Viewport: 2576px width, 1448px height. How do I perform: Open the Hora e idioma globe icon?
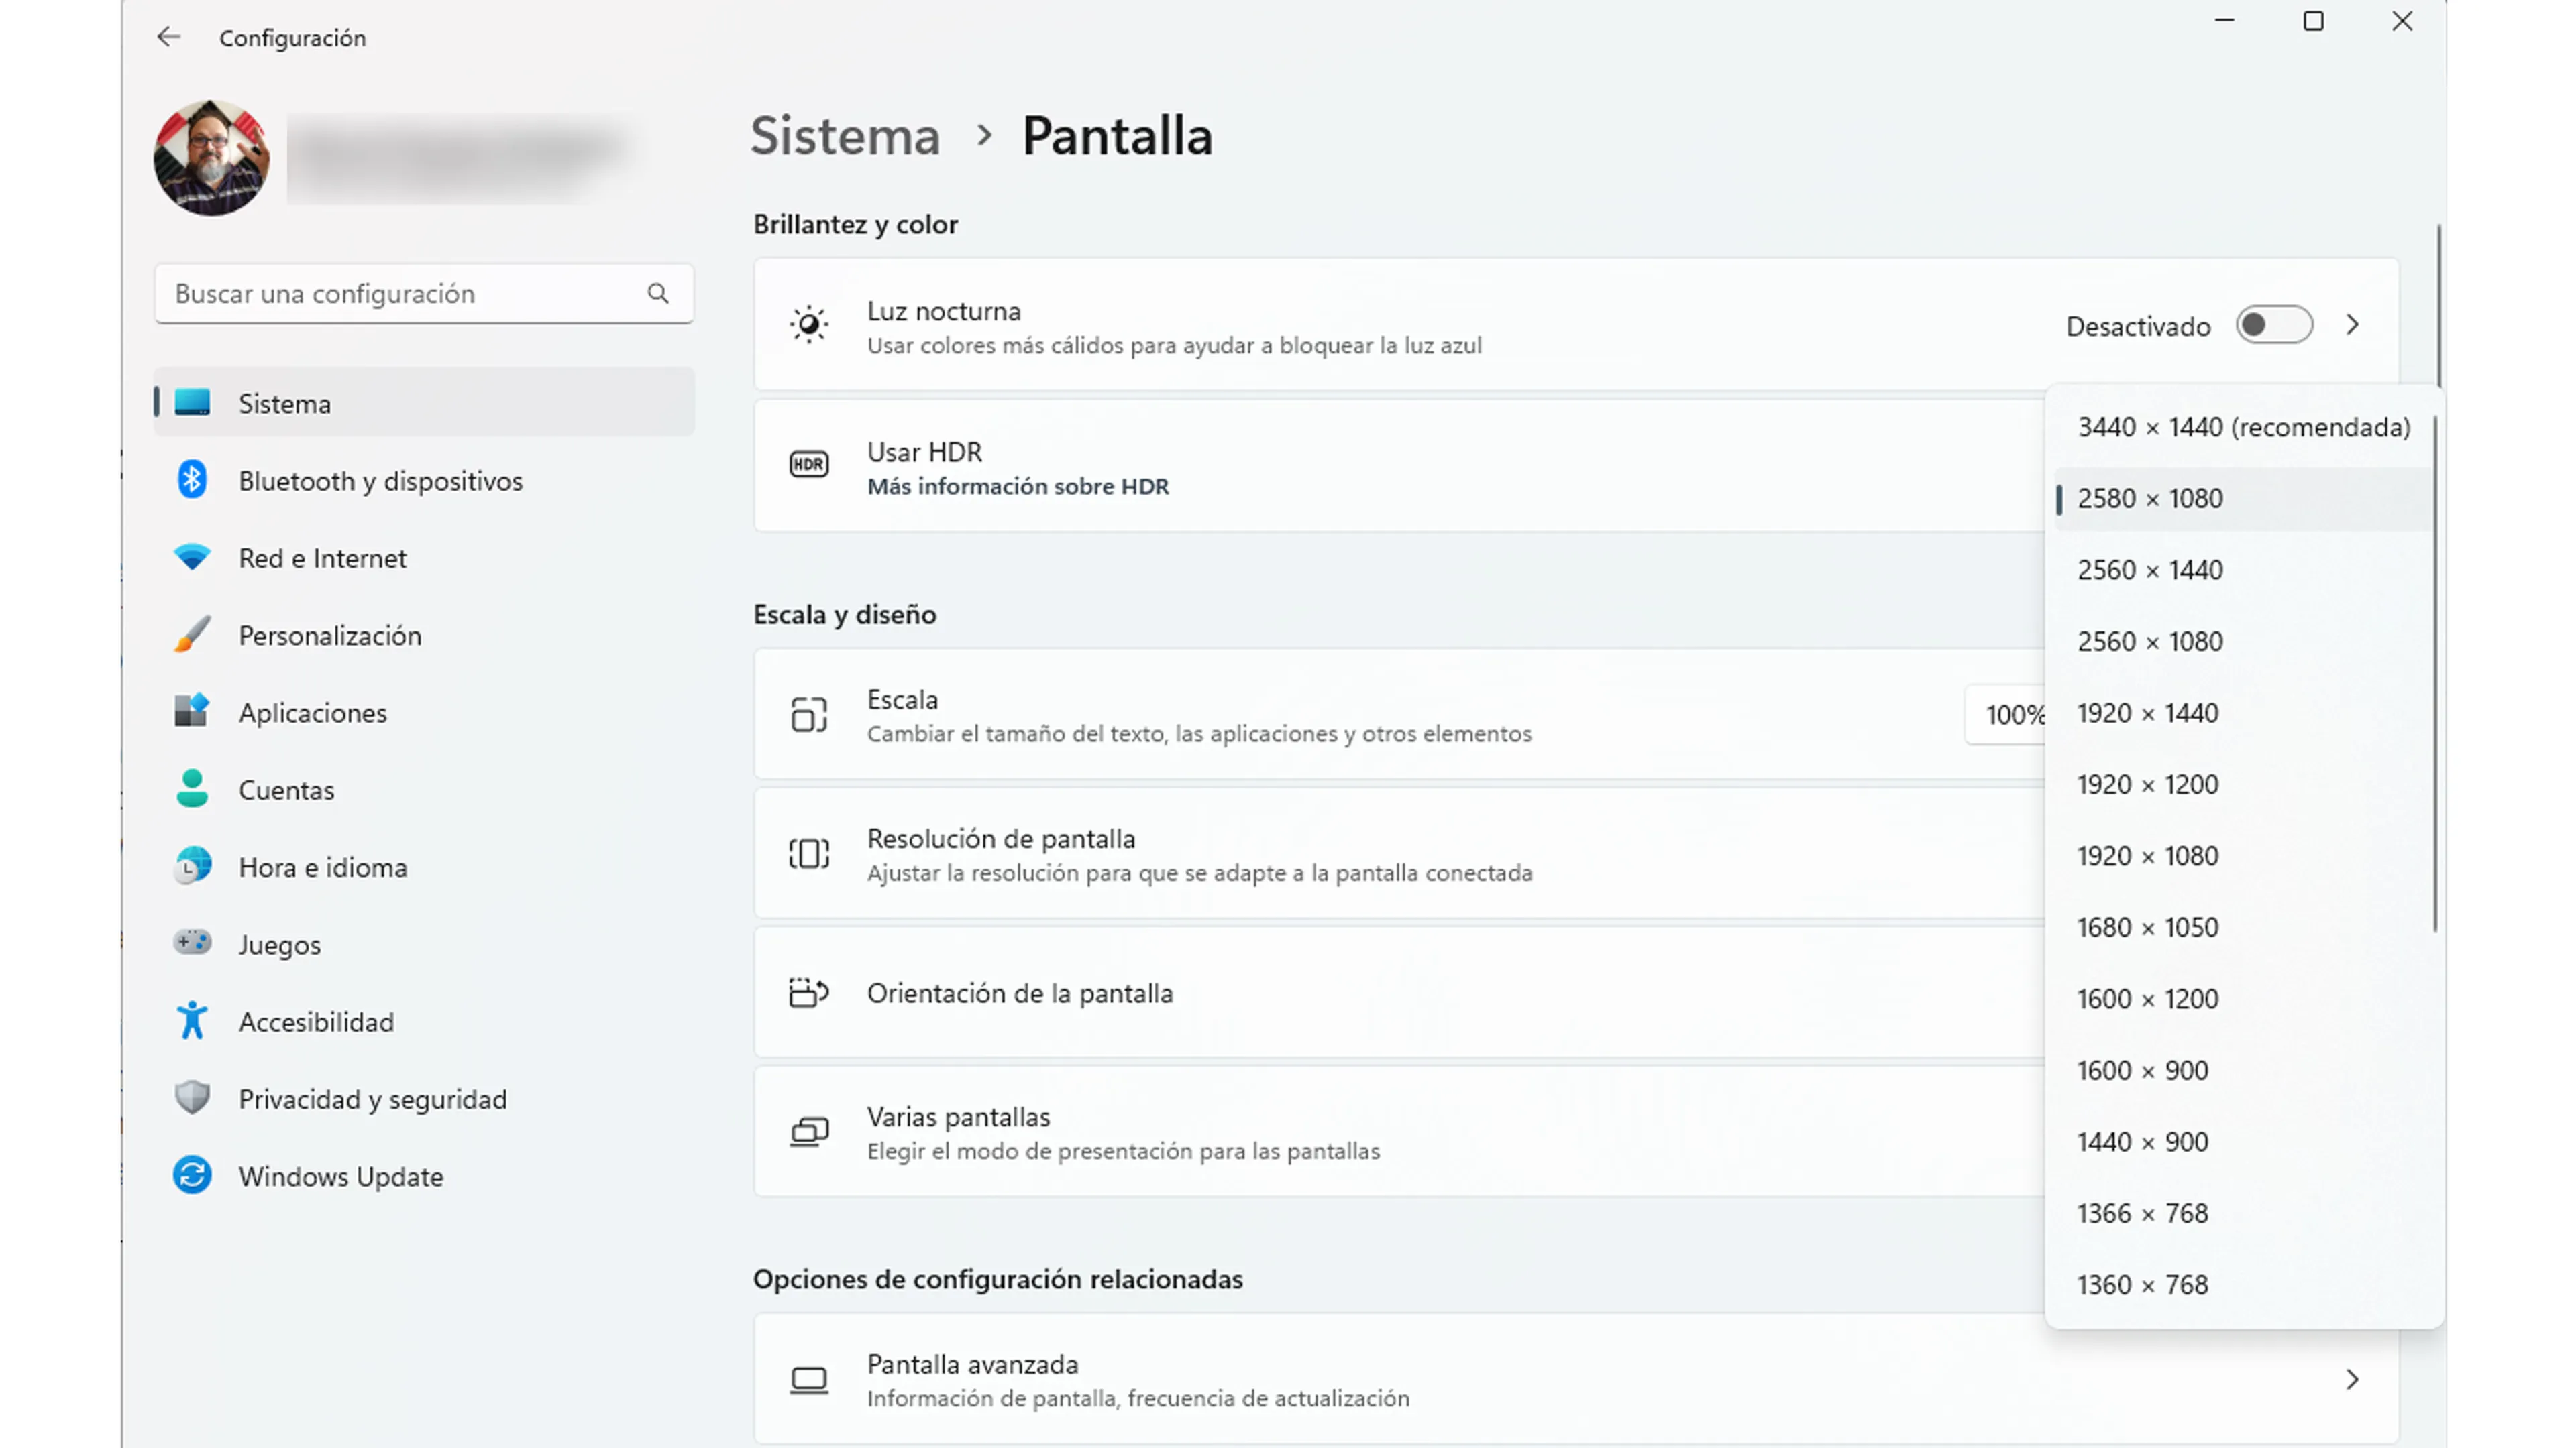192,866
